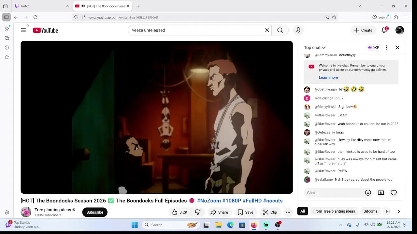Open the #nocuts hashtag link
Image resolution: width=417 pixels, height=234 pixels.
click(x=273, y=201)
